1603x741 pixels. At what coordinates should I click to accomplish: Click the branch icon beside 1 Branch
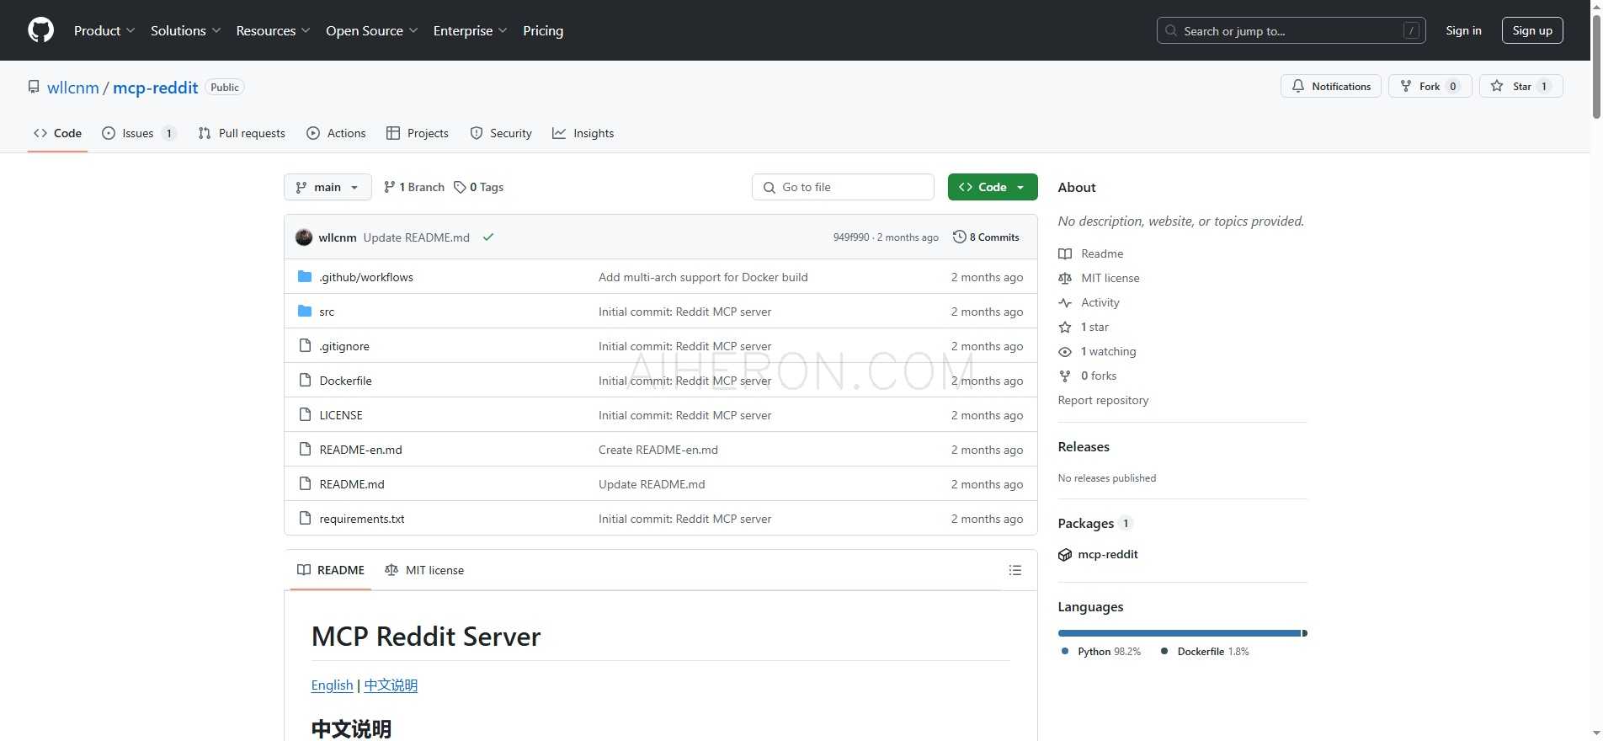pyautogui.click(x=389, y=187)
